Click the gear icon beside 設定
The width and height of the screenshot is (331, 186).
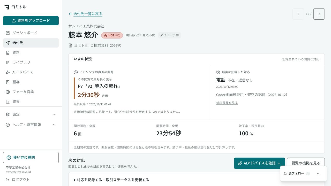coord(8,114)
